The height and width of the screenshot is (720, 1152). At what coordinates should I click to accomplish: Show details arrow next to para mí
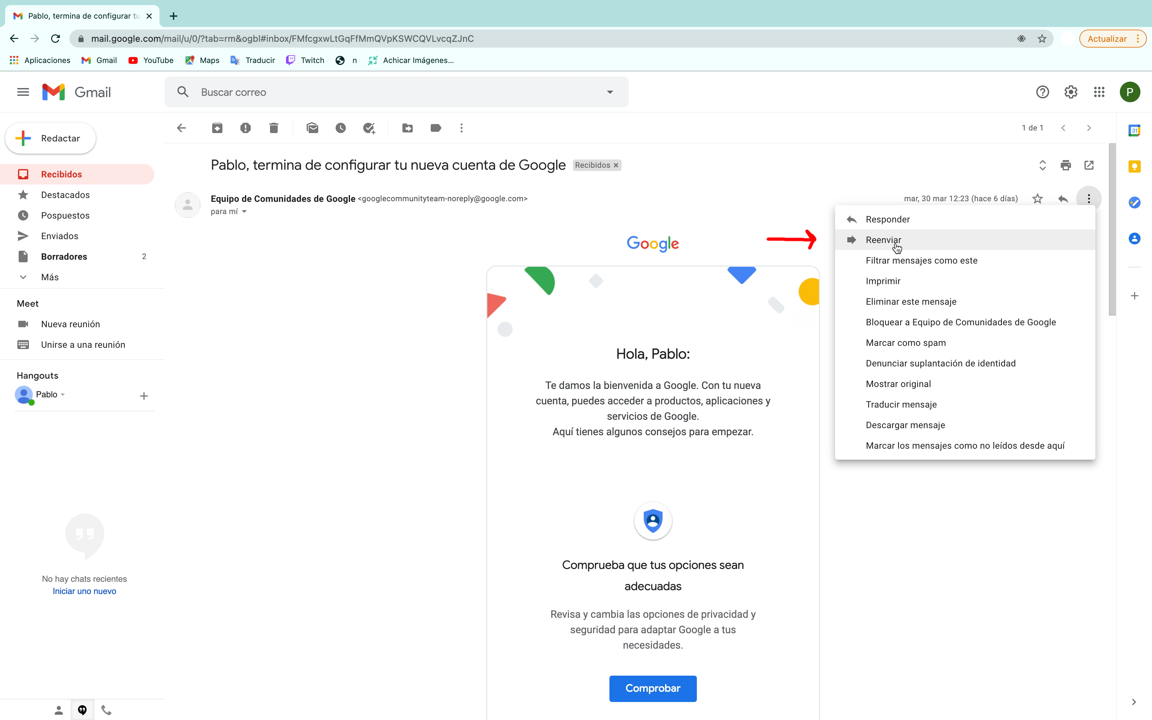(244, 212)
